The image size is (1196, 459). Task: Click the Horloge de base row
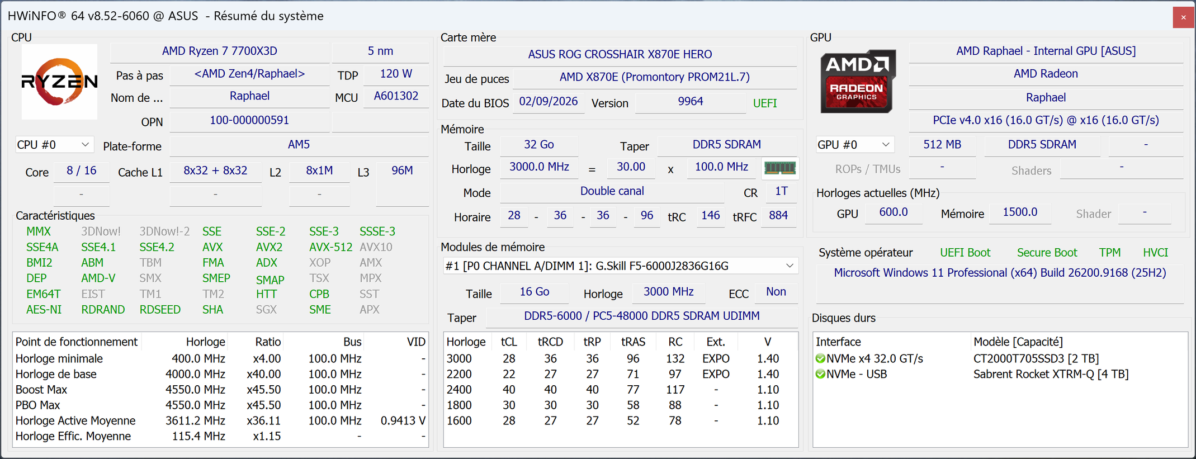220,374
